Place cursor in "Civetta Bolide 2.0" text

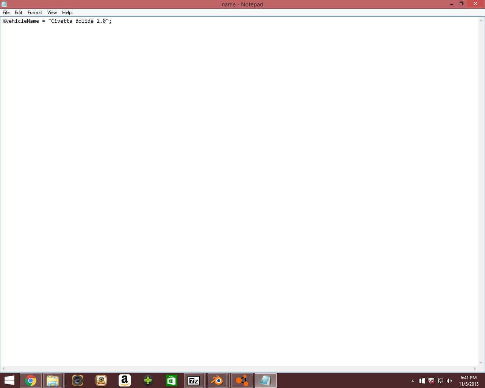tap(78, 21)
